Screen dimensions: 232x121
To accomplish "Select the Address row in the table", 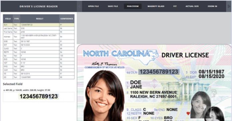I will [39, 37].
